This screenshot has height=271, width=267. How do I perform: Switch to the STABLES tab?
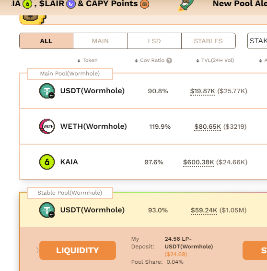tap(209, 41)
